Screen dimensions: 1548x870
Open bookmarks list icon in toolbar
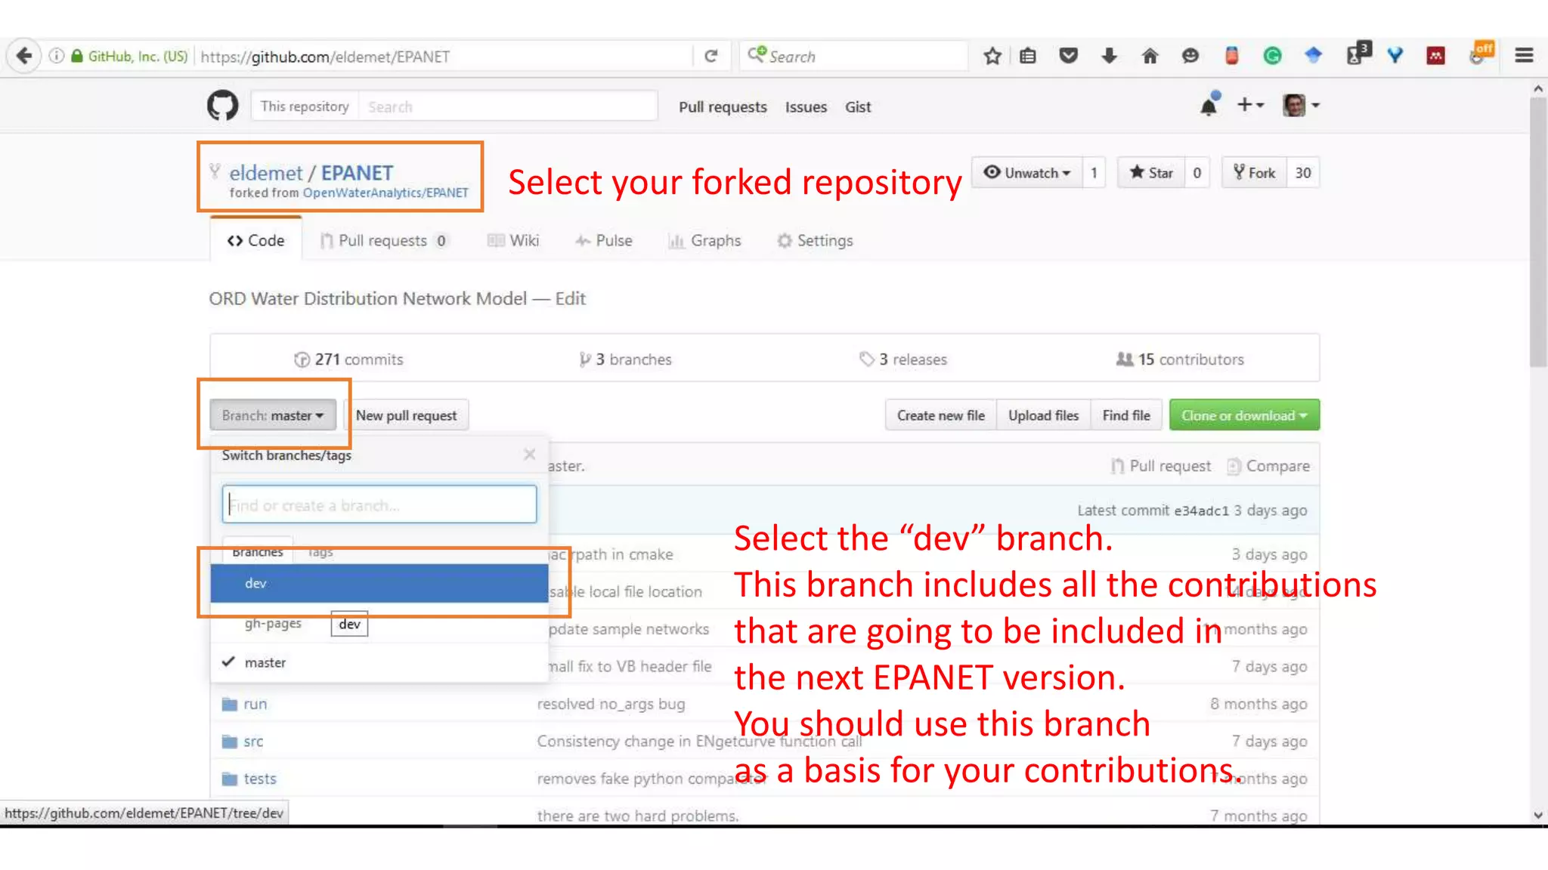pyautogui.click(x=1028, y=56)
